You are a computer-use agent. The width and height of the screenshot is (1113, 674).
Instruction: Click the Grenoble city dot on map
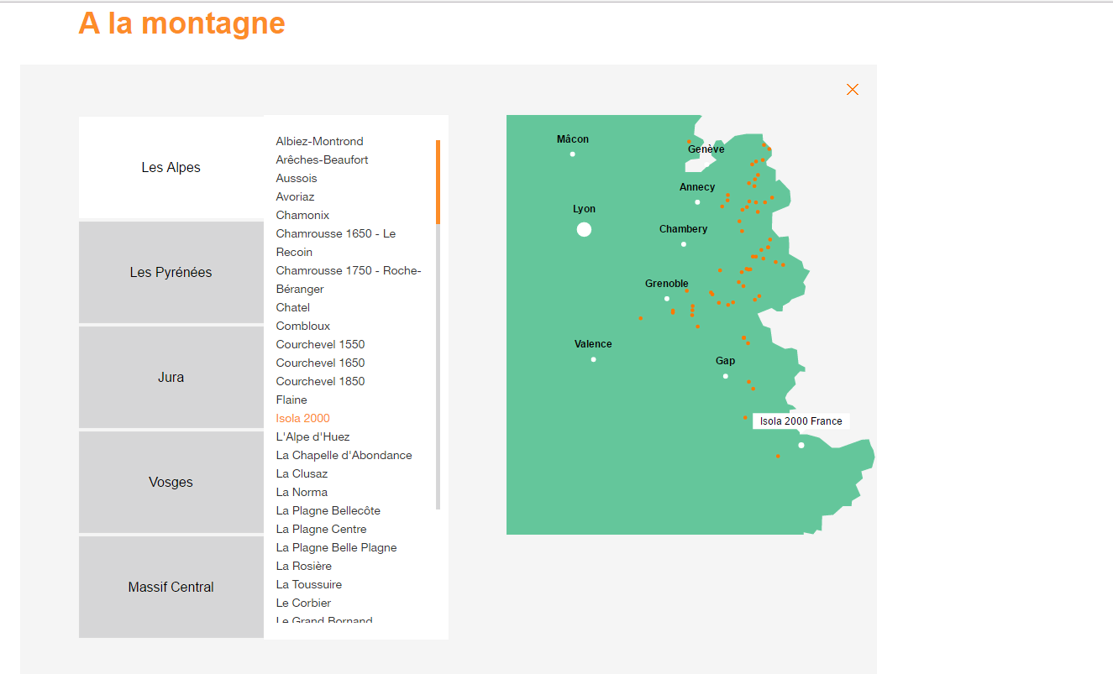[x=667, y=299]
